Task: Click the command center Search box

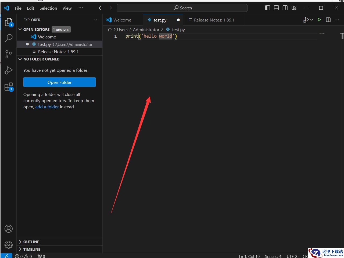Action: pyautogui.click(x=182, y=8)
